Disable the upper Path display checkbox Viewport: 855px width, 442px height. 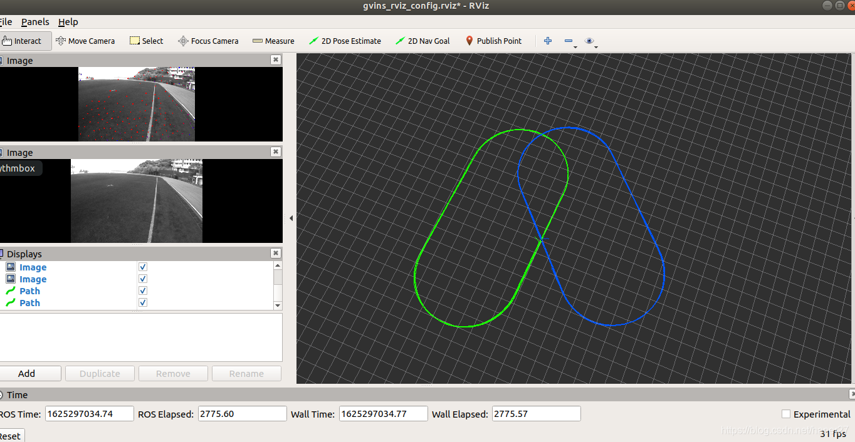click(143, 291)
